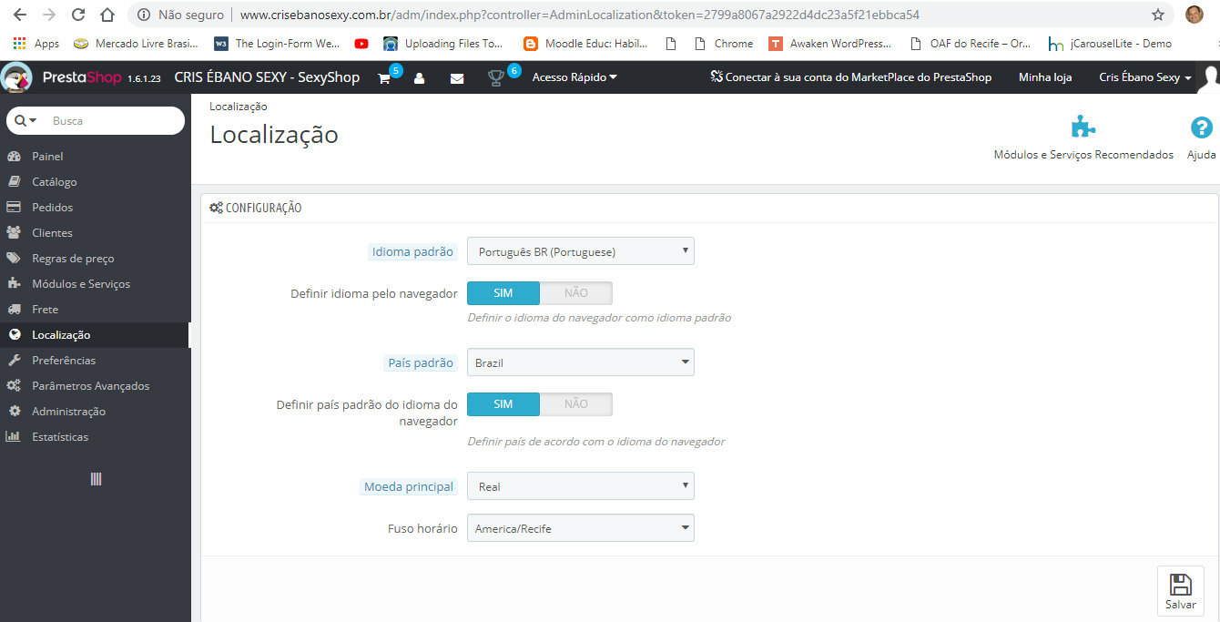Screen dimensions: 1220x622
Task: Open the shopping cart orders icon
Action: (384, 78)
